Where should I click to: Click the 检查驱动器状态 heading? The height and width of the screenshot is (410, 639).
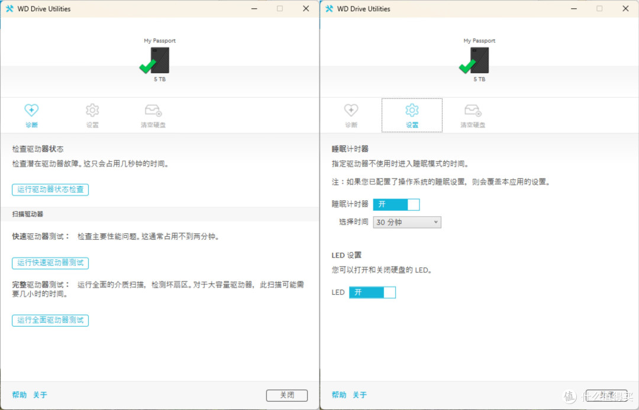coord(37,149)
